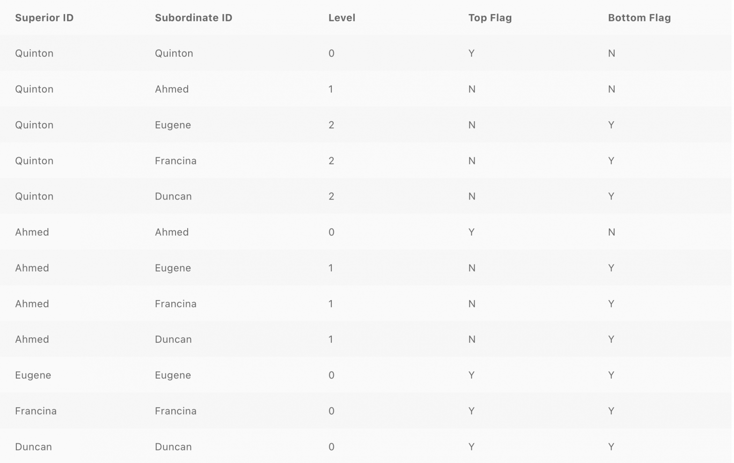734x463 pixels.
Task: Click Francina in the Superior ID column
Action: 36,411
